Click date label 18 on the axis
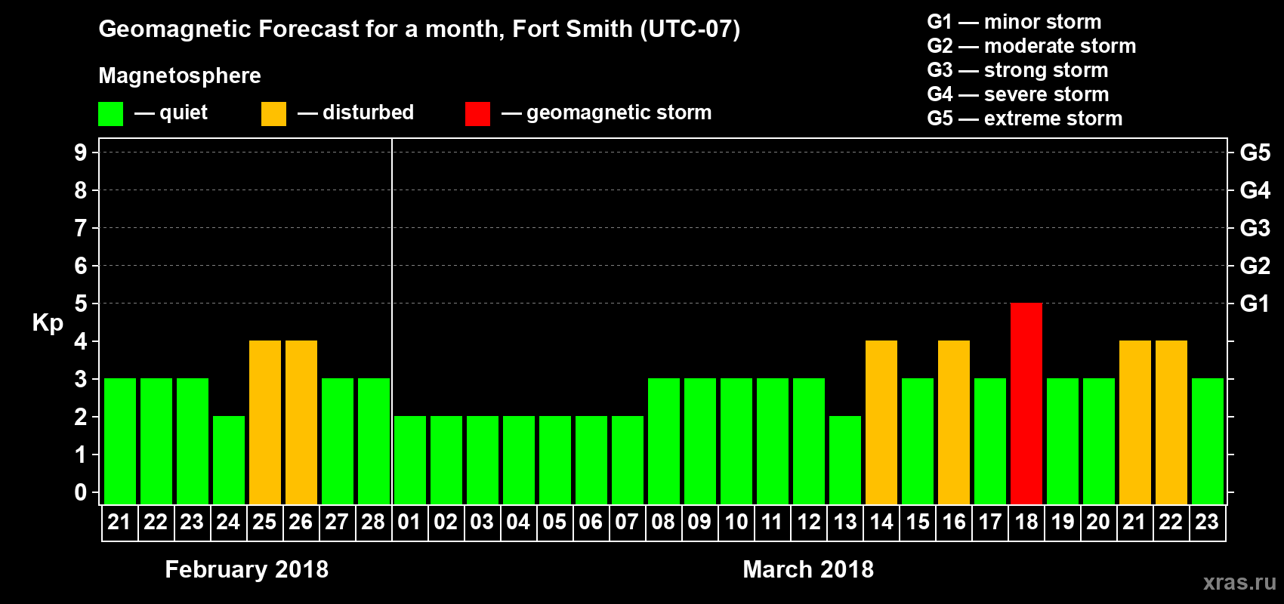Screen dimensions: 1284x604 (x=1026, y=522)
